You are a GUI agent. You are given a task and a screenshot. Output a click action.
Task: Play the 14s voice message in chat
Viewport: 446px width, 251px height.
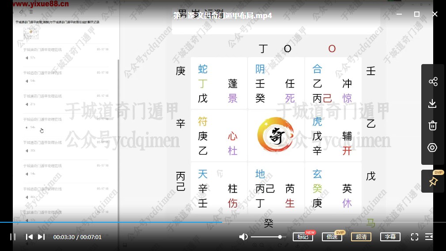[x=30, y=174]
